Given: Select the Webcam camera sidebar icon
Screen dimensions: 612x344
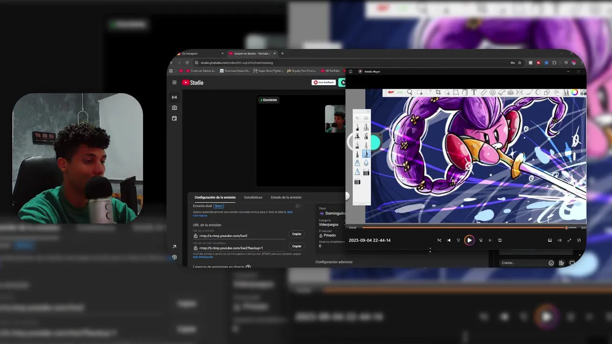Looking at the screenshot, I should coord(175,108).
